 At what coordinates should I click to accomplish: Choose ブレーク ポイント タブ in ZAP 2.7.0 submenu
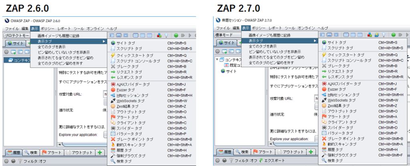(x=363, y=138)
